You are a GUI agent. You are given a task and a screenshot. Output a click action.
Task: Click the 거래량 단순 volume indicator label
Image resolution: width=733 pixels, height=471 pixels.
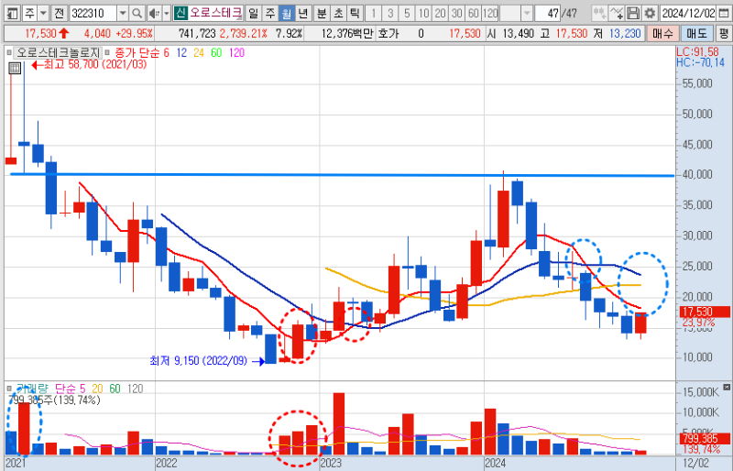coord(49,389)
